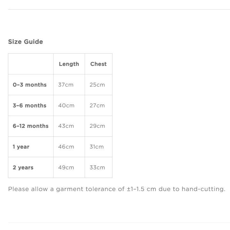Viewport: 230px width, 230px height.
Task: Pick the 33cm chest value
Action: 97,167
